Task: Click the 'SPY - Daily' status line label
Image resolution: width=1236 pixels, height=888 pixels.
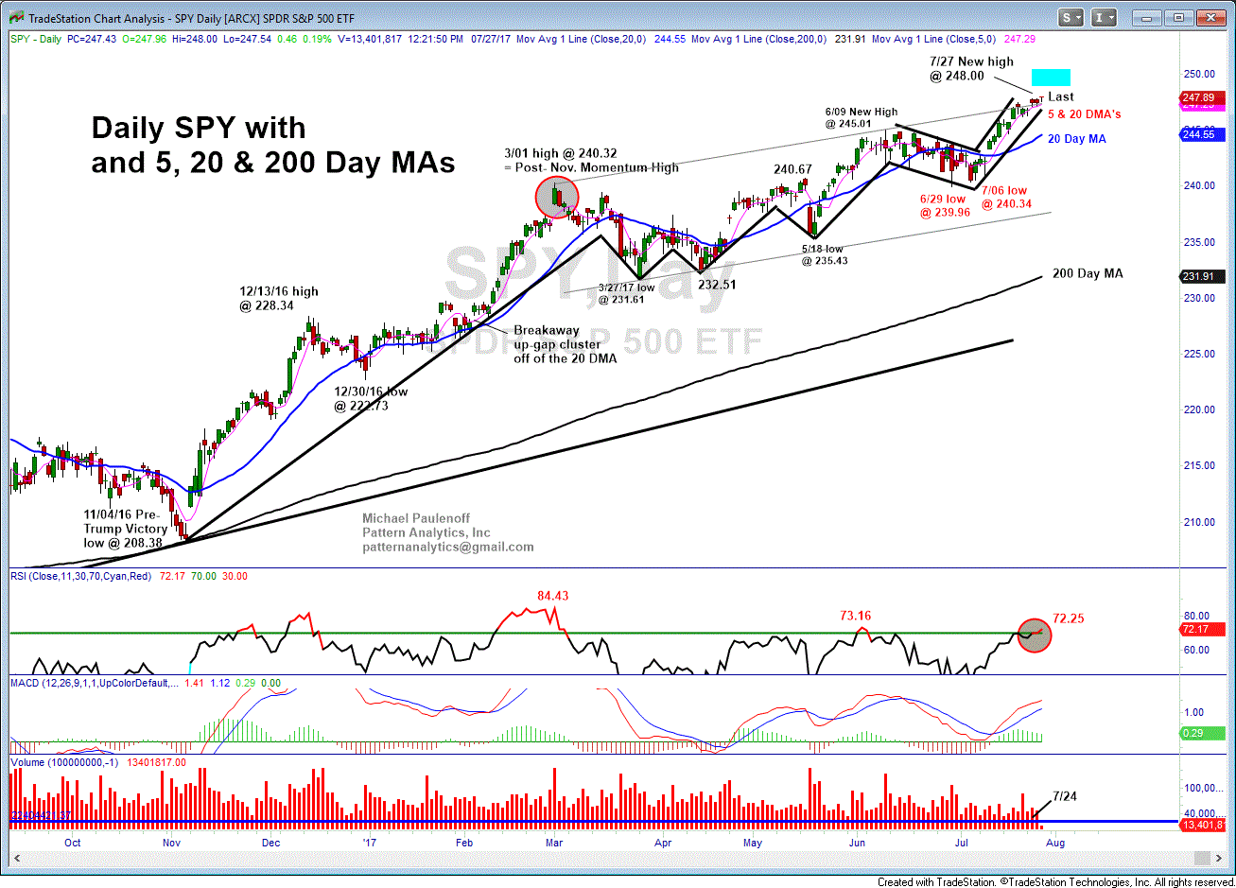Action: click(38, 39)
